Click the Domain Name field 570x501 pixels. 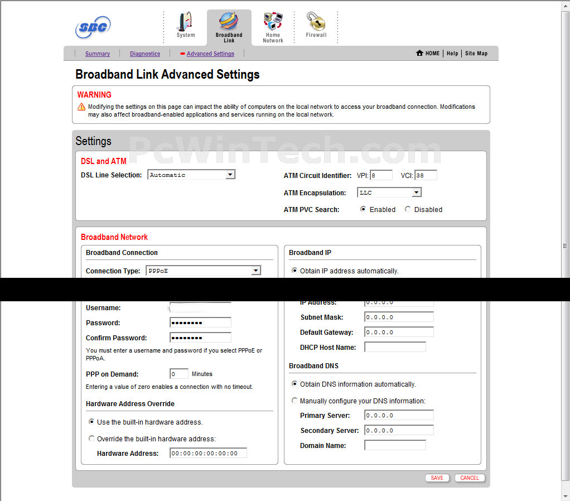(x=395, y=445)
